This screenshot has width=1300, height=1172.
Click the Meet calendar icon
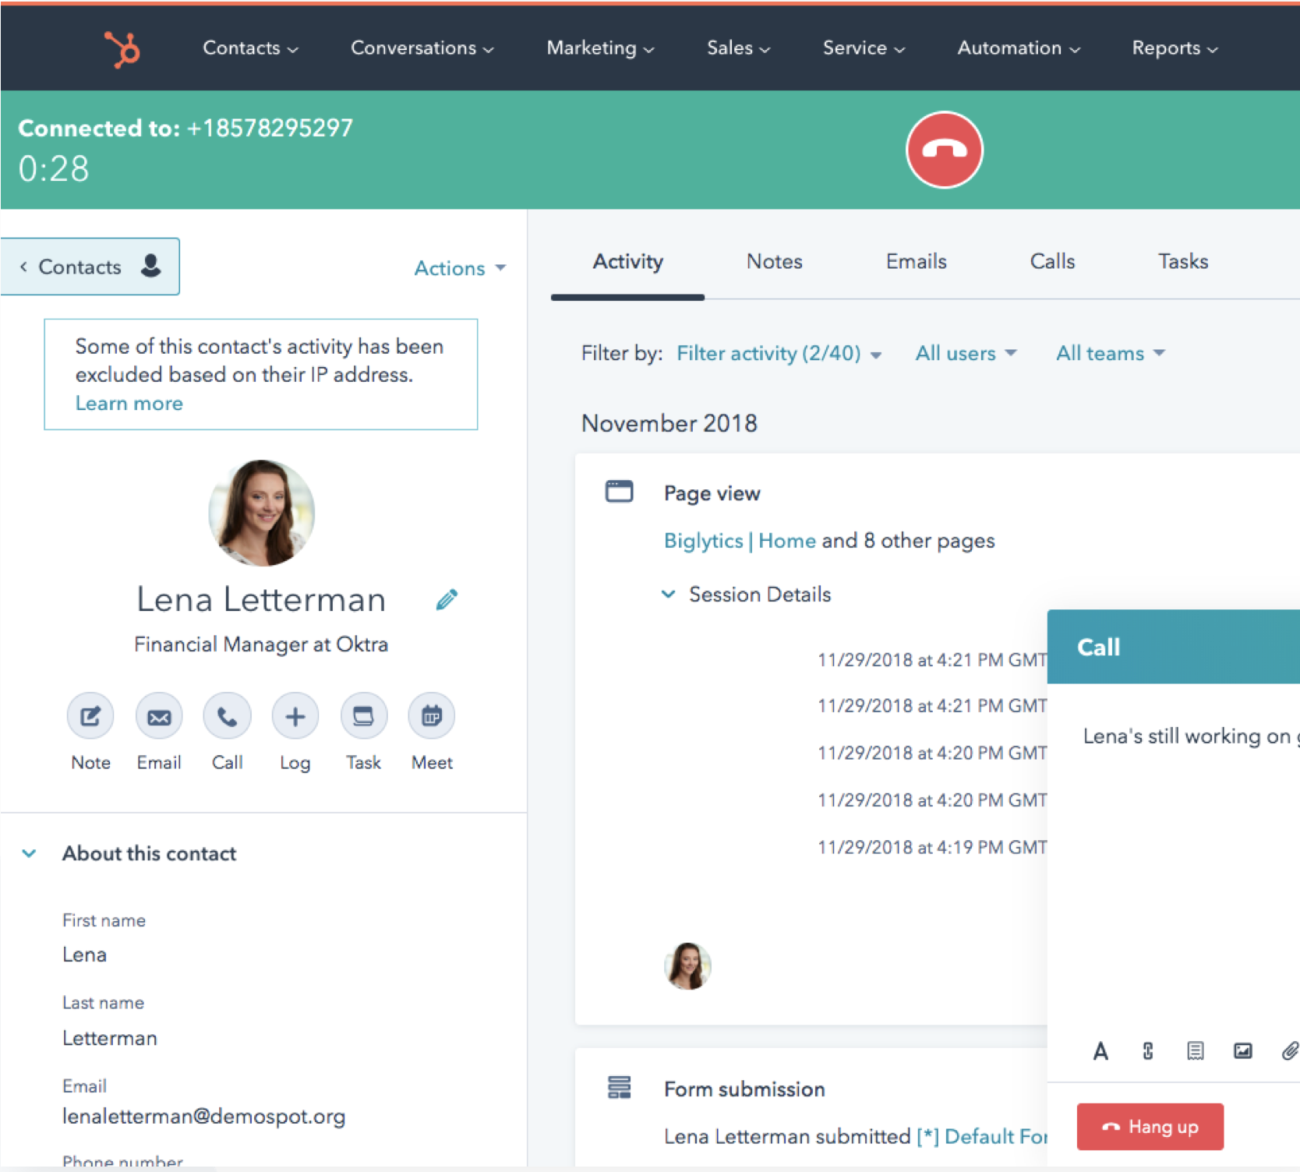click(432, 716)
